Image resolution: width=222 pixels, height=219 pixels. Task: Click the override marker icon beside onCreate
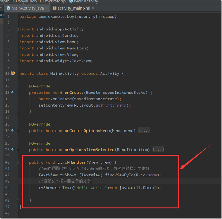click(13, 93)
